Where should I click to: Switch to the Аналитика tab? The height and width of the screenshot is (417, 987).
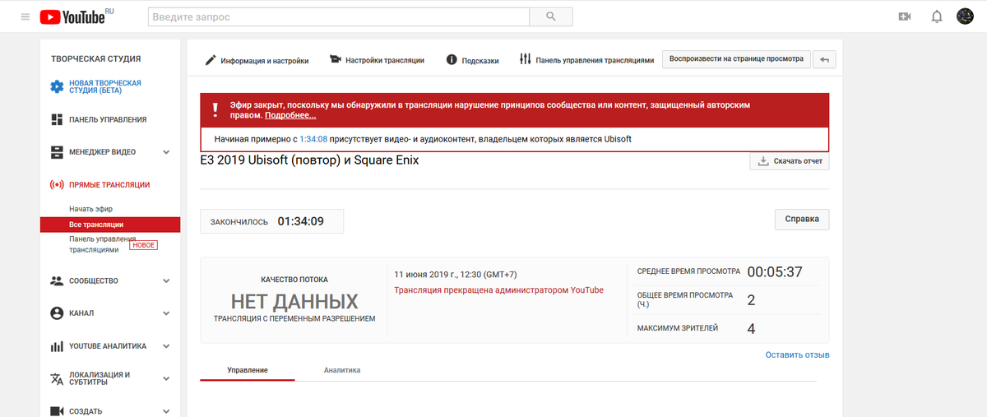coord(342,370)
